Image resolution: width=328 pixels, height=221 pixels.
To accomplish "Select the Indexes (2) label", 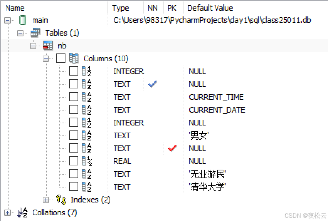I will 91,200.
